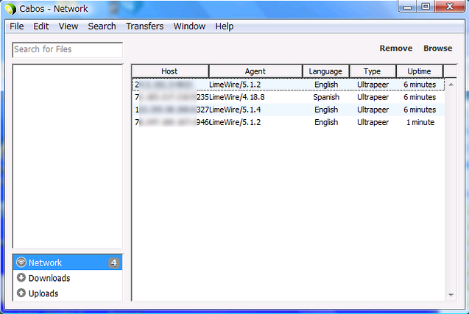Open the Edit menu

coord(41,26)
